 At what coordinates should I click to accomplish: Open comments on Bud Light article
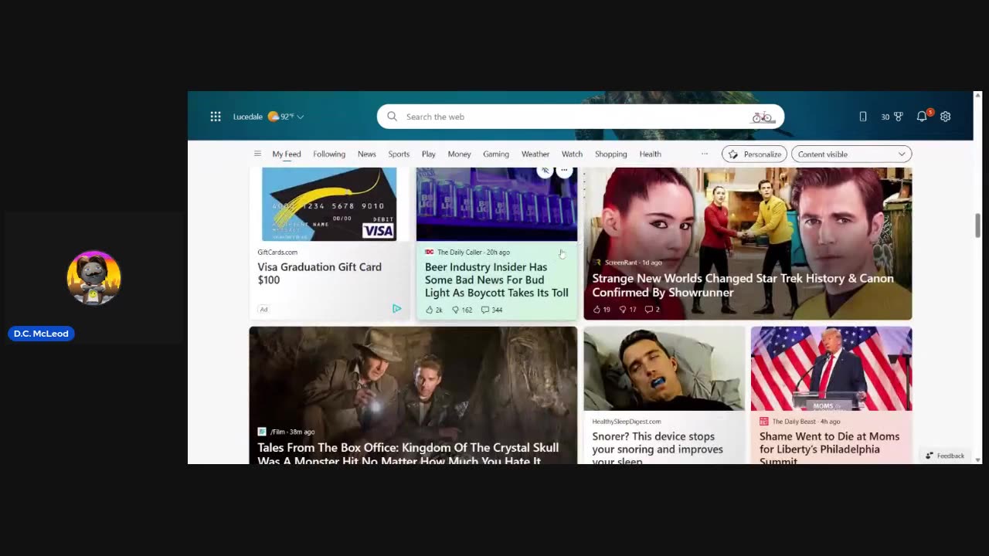(x=485, y=310)
